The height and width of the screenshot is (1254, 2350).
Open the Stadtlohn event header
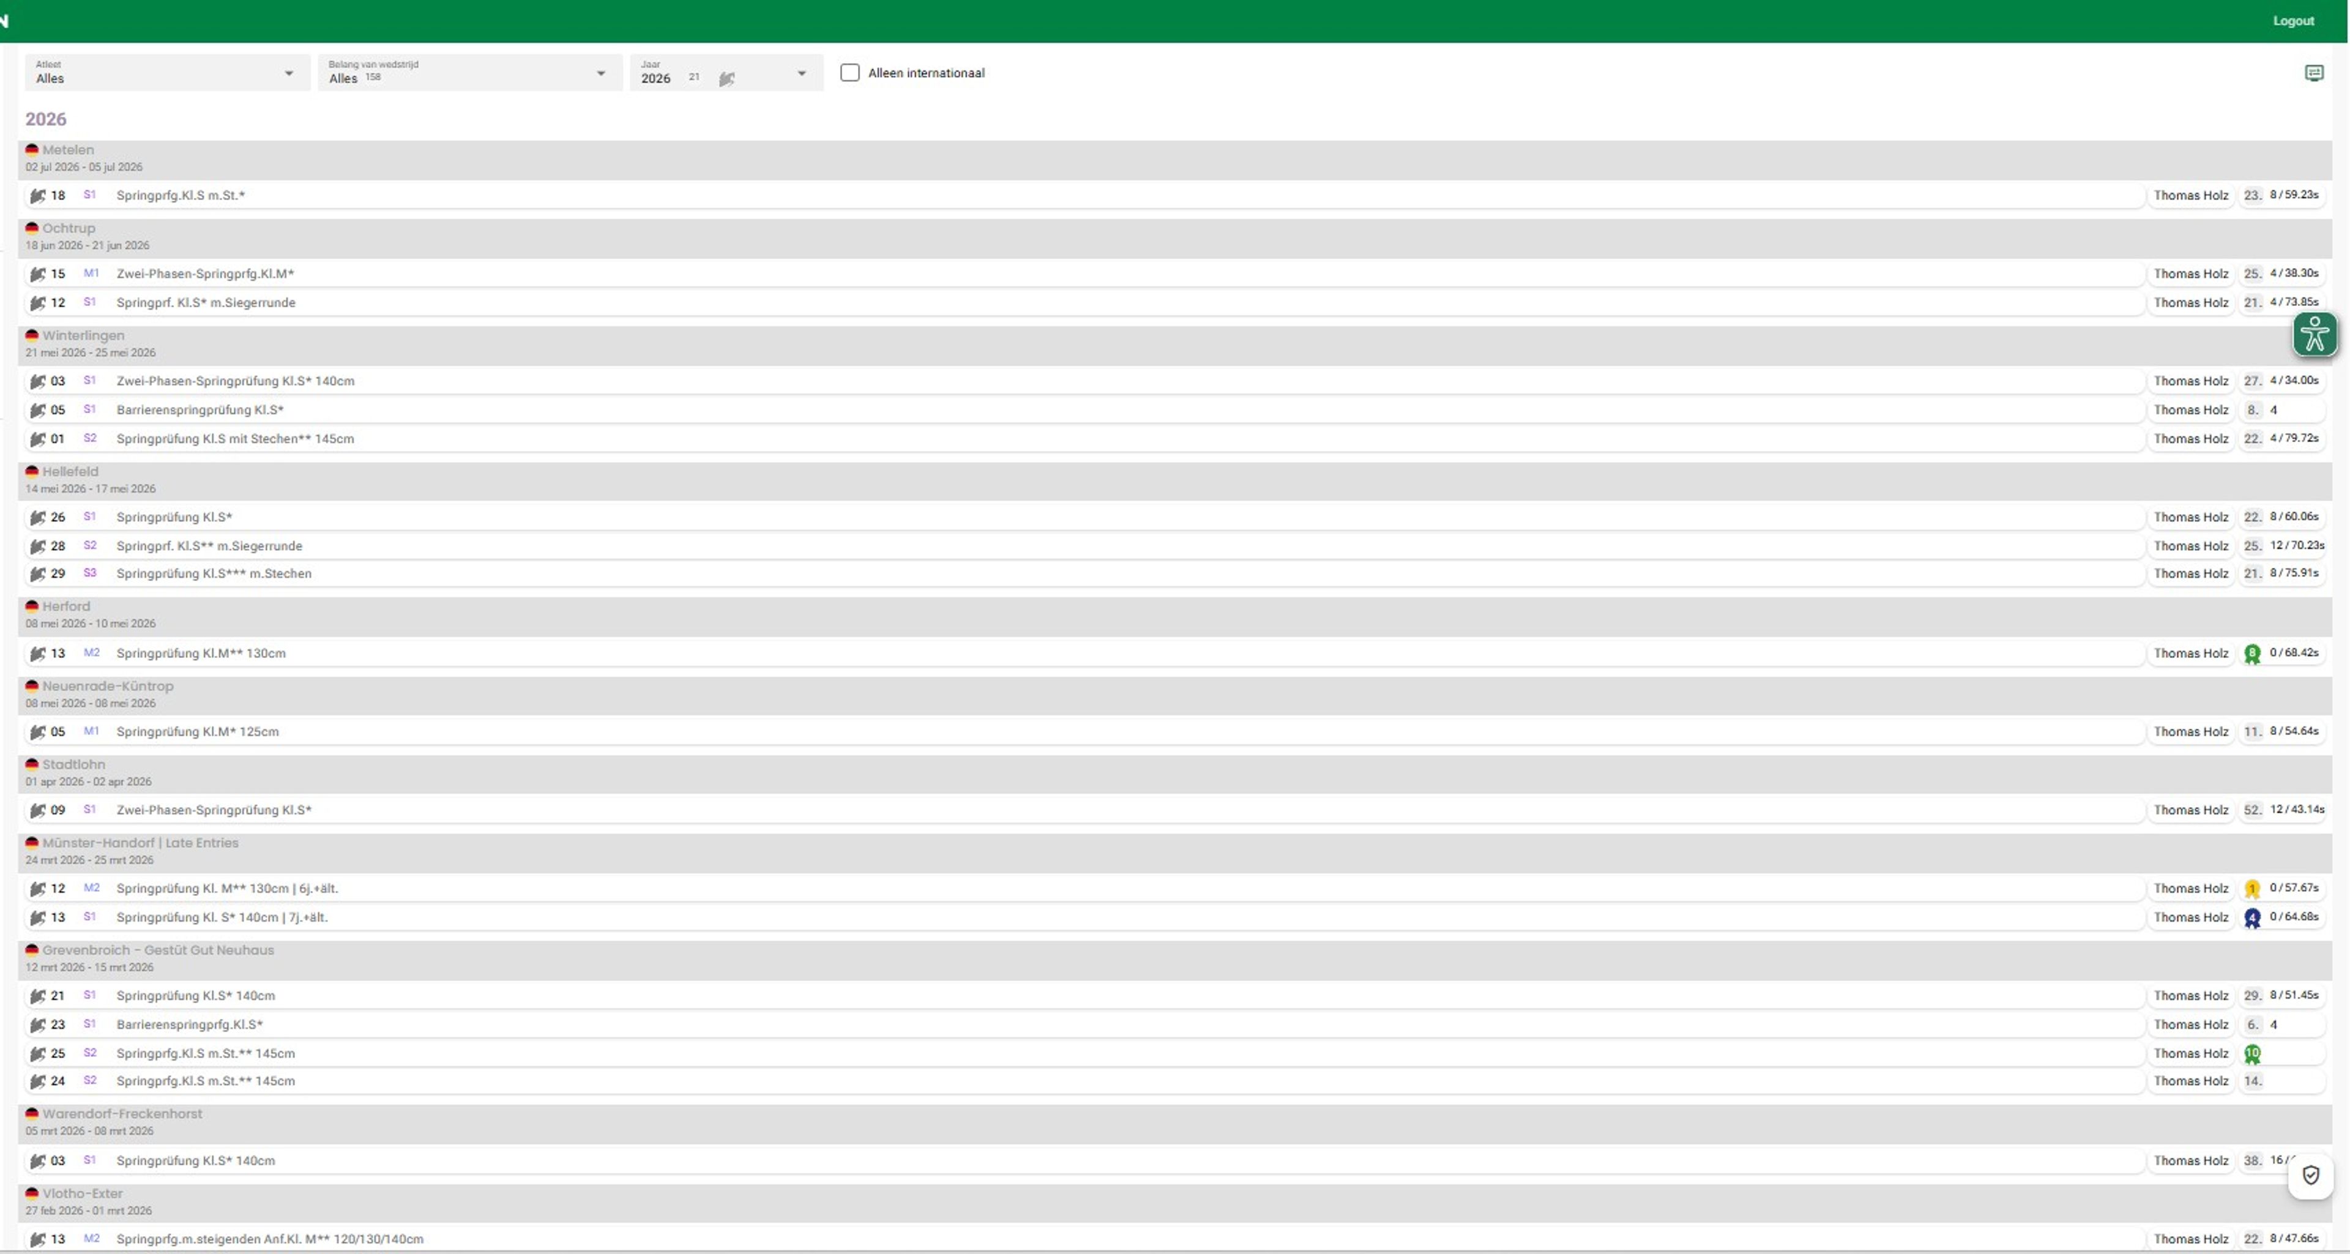click(x=1175, y=774)
